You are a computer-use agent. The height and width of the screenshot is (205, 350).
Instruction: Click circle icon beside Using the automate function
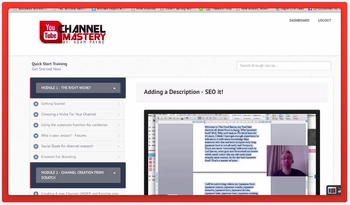[x=36, y=125]
